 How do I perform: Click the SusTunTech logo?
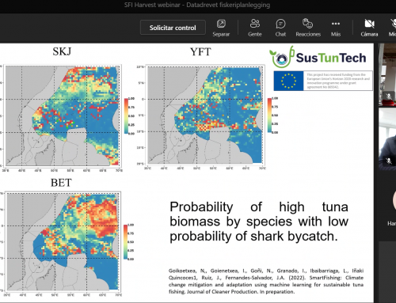click(318, 57)
